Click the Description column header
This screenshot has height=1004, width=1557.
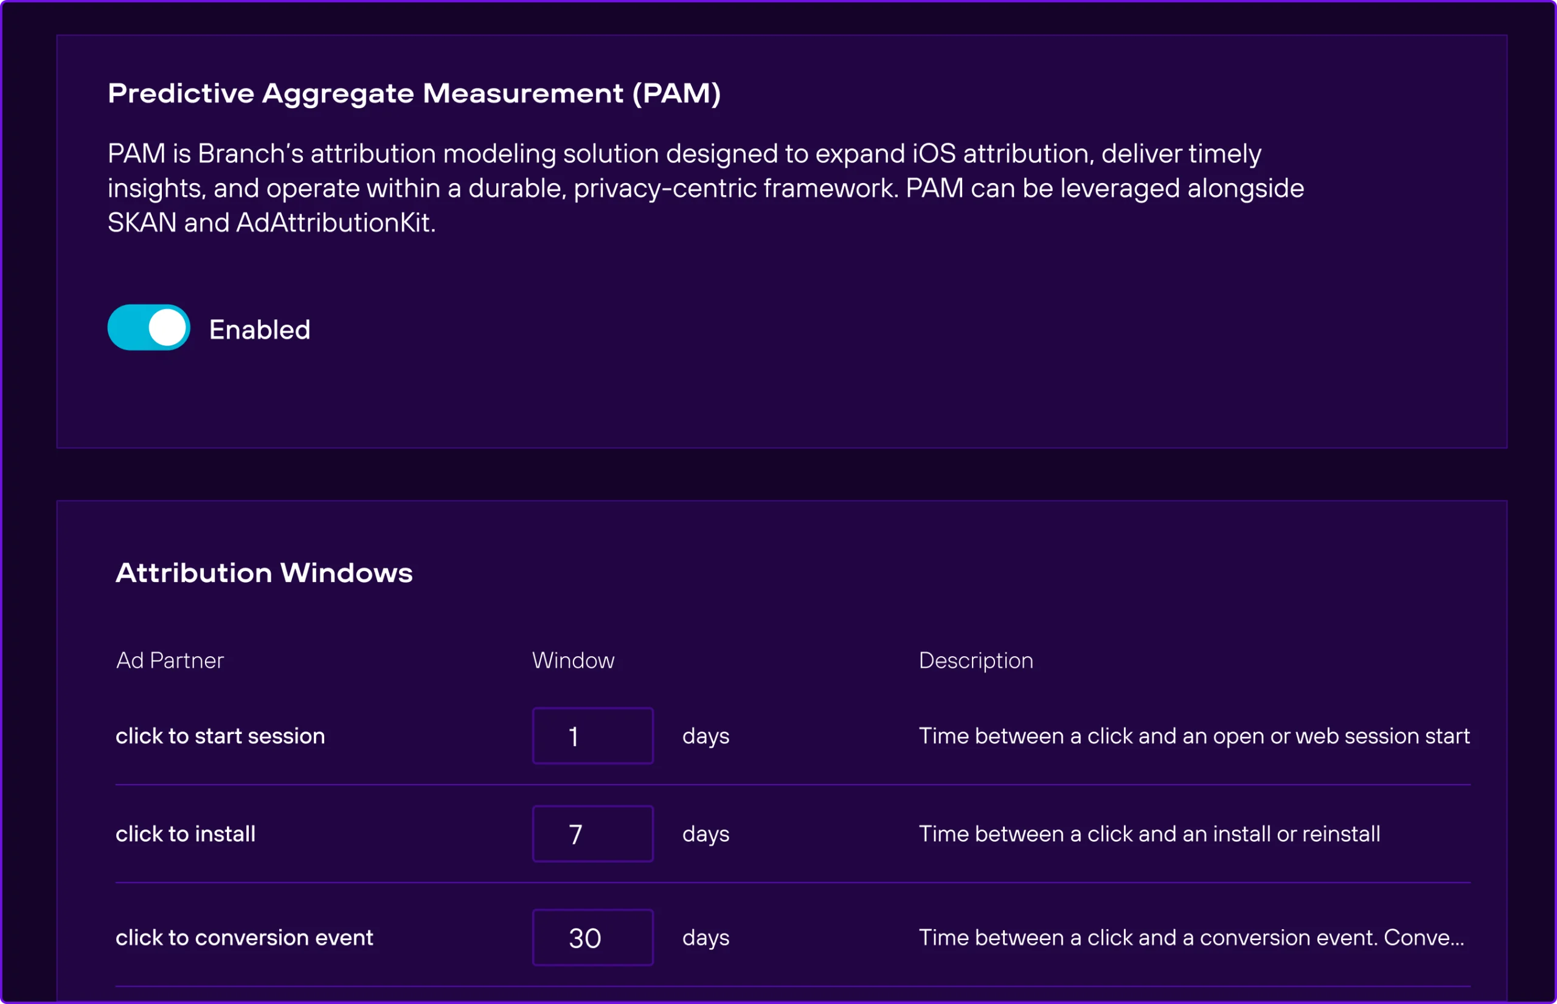[976, 660]
